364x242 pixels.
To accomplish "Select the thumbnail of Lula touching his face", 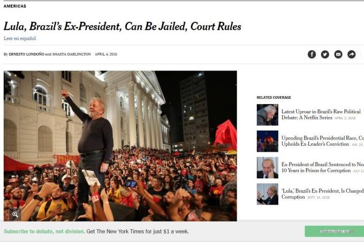I will pos(268,168).
